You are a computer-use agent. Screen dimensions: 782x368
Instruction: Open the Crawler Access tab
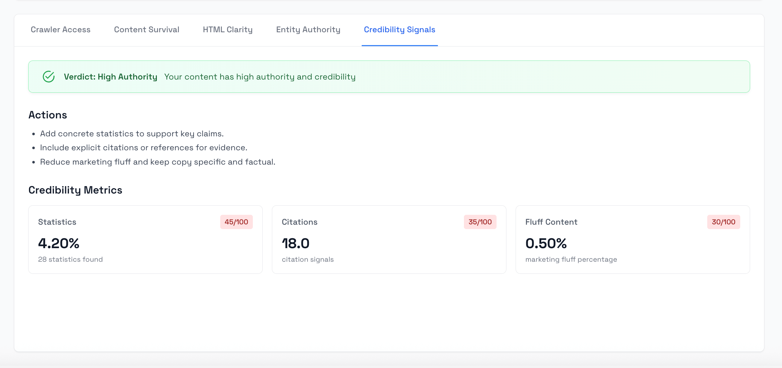(x=60, y=30)
